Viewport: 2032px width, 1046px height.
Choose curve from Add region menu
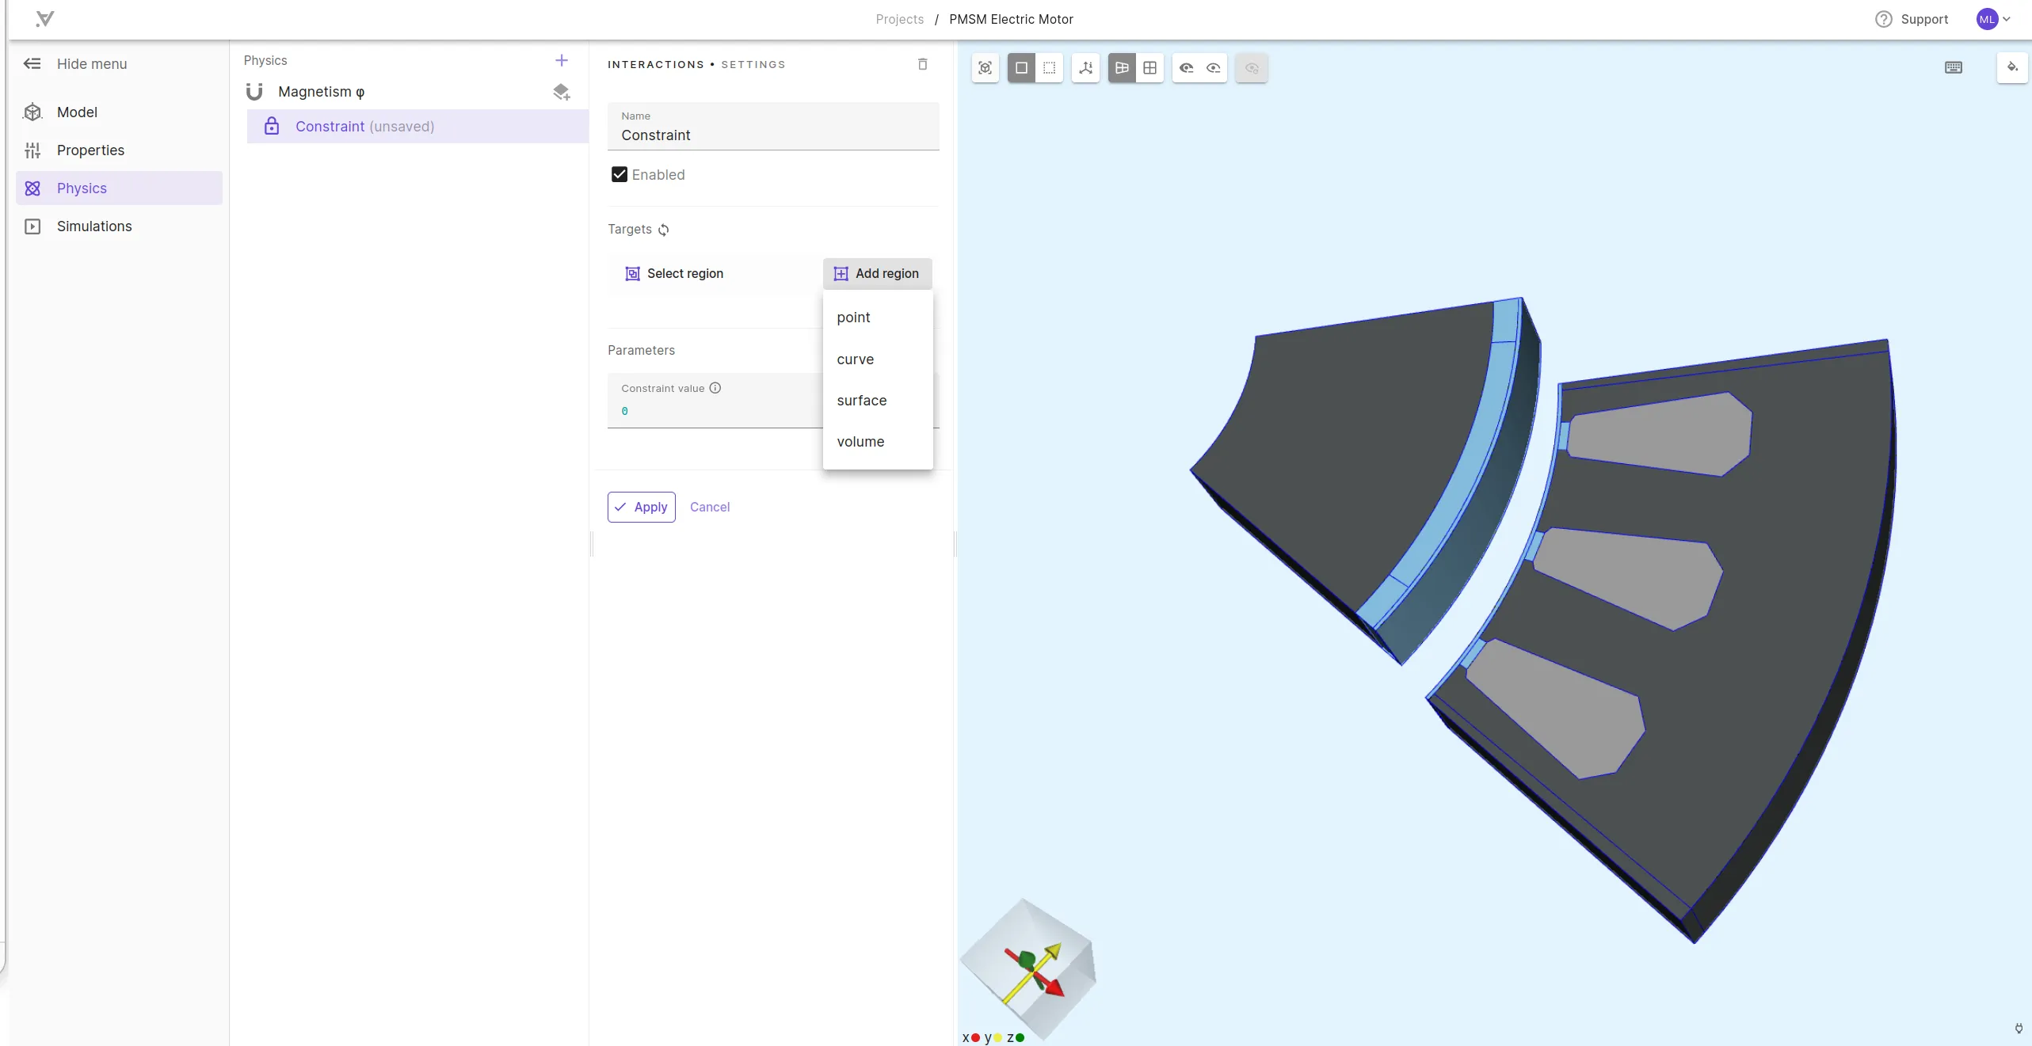[x=878, y=359]
